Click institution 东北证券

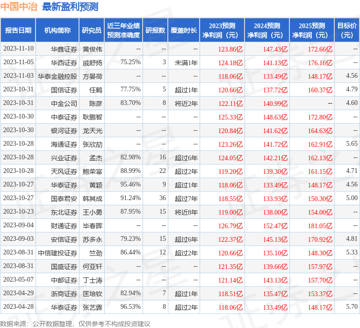[x=64, y=212]
